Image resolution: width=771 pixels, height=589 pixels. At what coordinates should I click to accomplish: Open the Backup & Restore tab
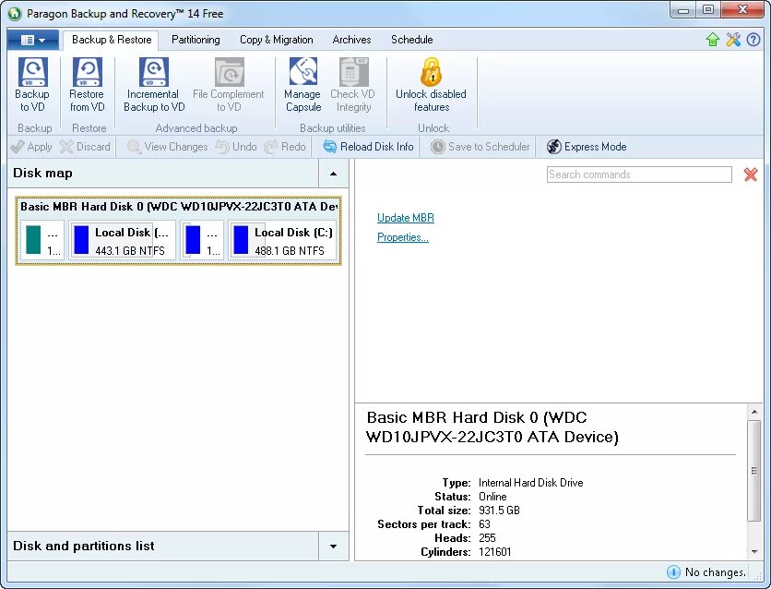[112, 40]
